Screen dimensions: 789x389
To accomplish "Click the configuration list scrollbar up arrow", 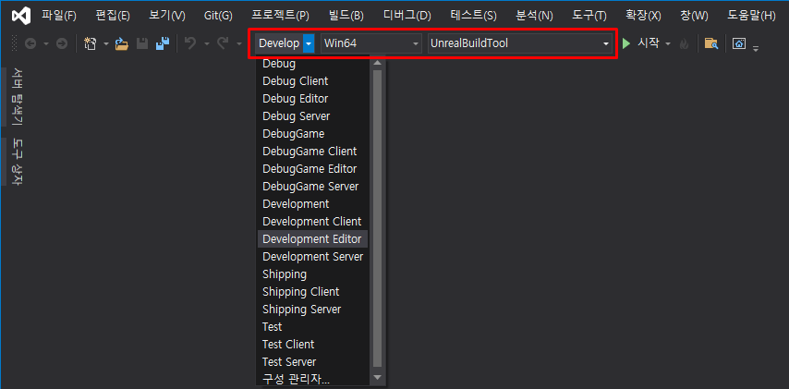I will click(377, 63).
